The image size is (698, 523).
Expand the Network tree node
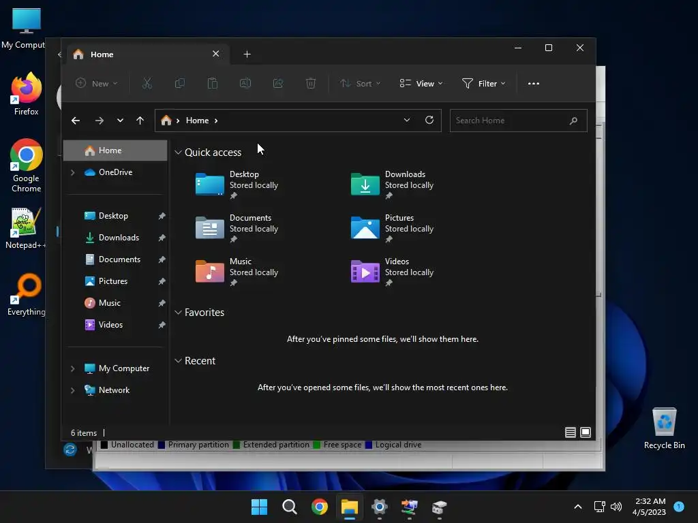(72, 390)
